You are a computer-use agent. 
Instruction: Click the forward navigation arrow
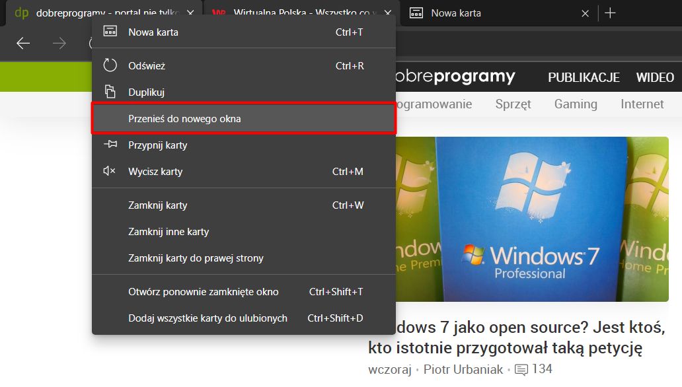click(x=59, y=43)
